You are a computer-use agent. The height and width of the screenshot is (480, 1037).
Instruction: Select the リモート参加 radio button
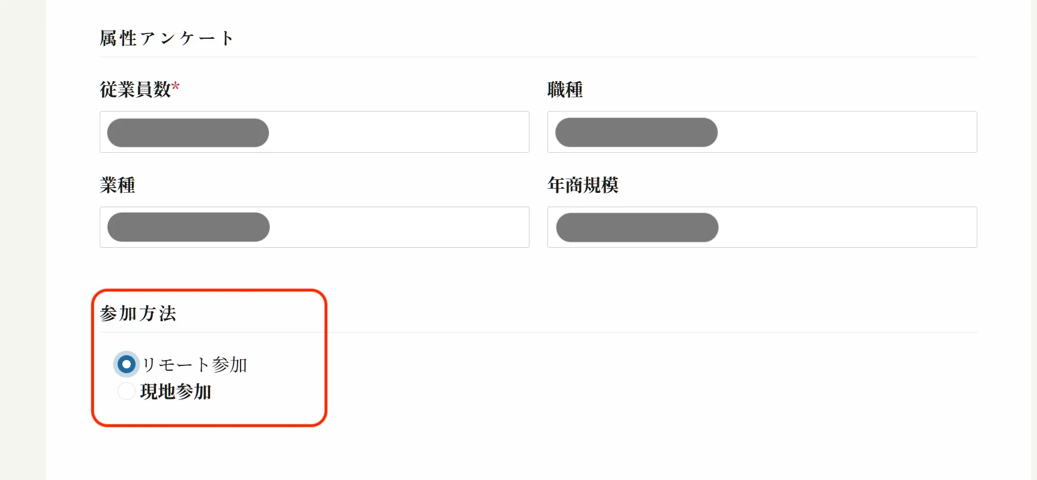(x=127, y=364)
